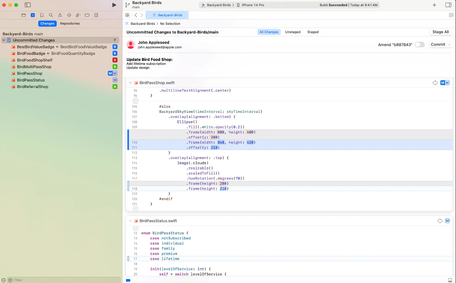Screen dimensions: 456x283
Task: Show Staged changes
Action: pyautogui.click(x=313, y=32)
